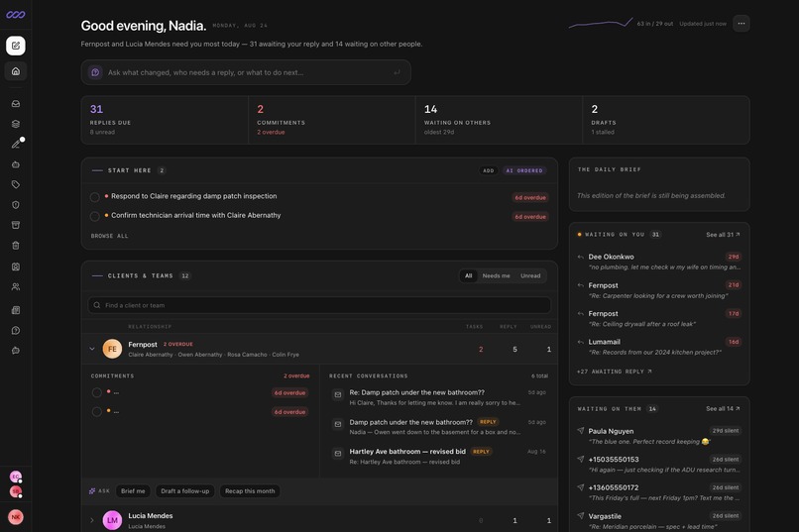The width and height of the screenshot is (799, 532).
Task: Select the Needs me filter tab
Action: coord(496,276)
